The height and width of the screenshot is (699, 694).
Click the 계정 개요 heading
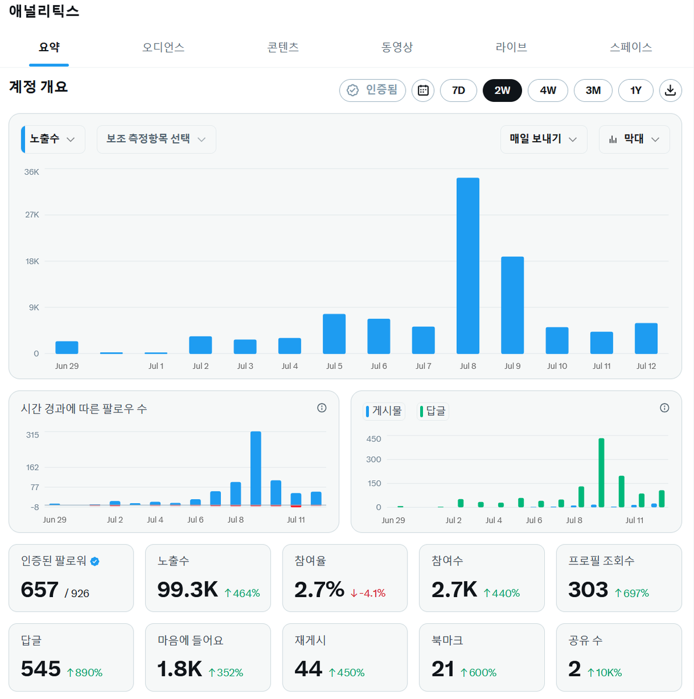pos(38,87)
